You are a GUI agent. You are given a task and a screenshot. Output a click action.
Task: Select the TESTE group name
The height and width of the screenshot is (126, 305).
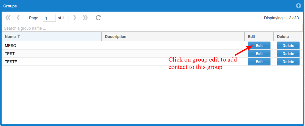click(11, 62)
